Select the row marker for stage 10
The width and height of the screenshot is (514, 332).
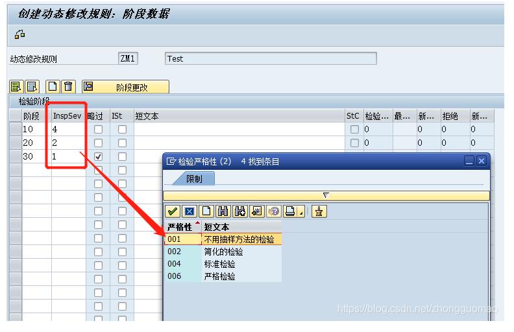tap(16, 129)
